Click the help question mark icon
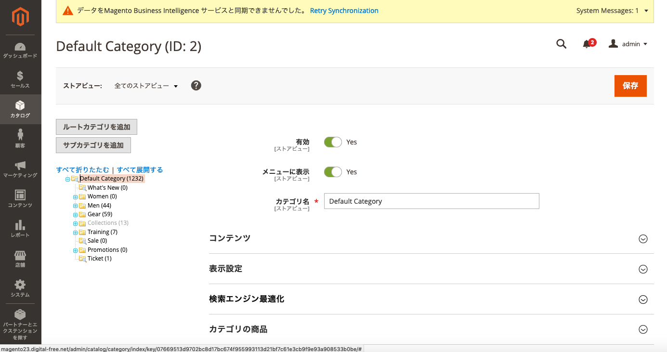667x352 pixels. click(196, 85)
